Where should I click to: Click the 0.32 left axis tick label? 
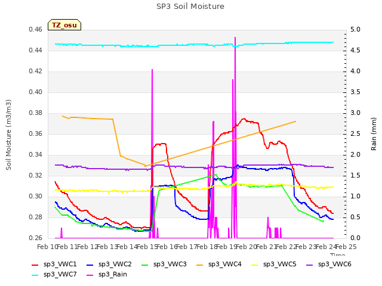click(36, 176)
